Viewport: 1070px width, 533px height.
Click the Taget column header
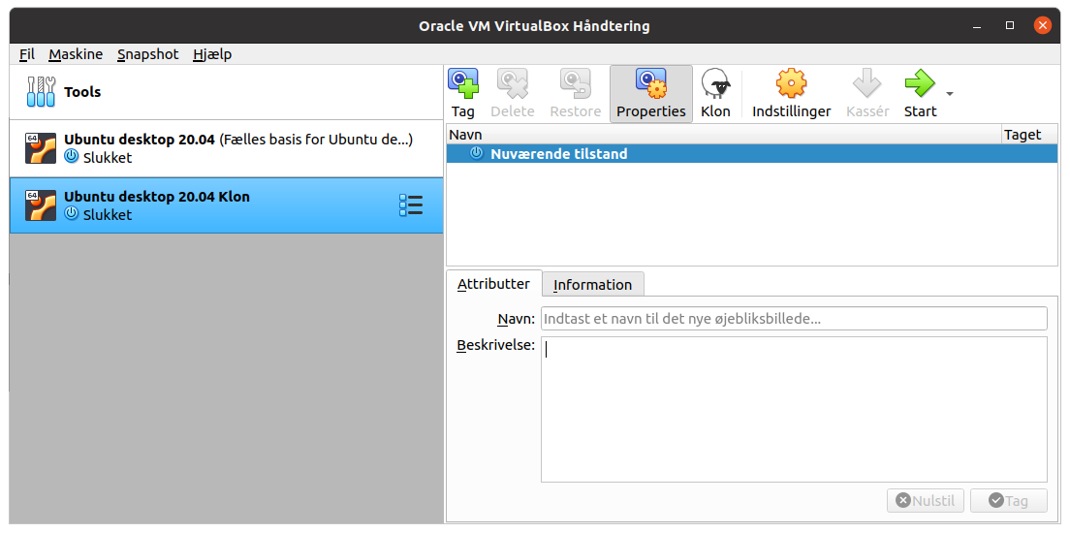[1029, 135]
